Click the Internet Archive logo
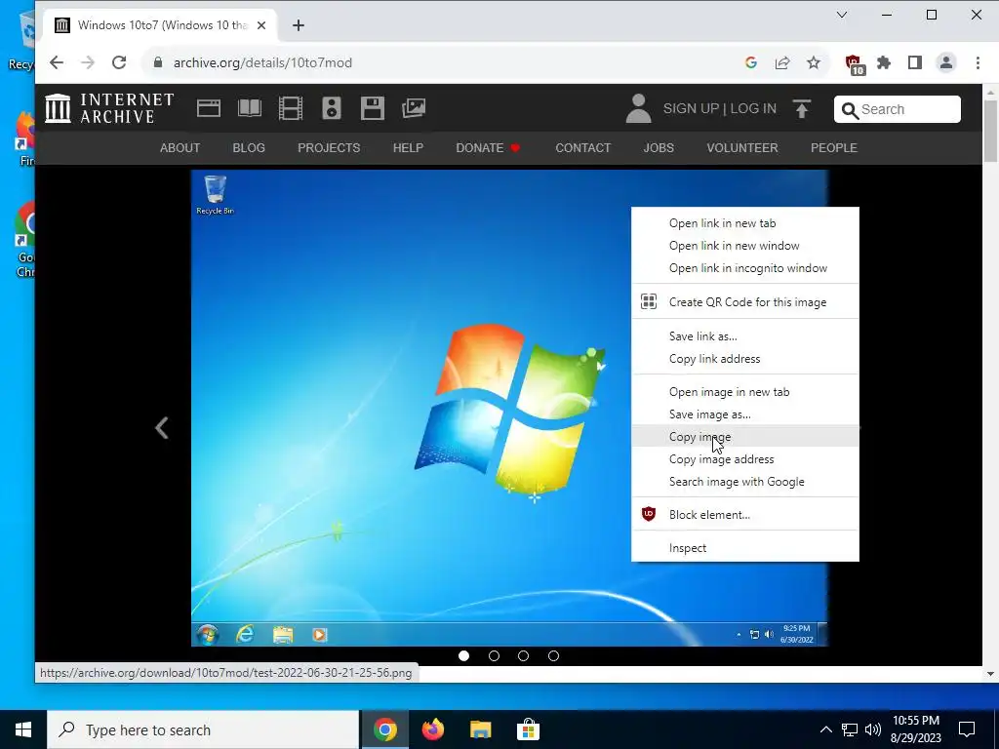This screenshot has height=749, width=999. 109,108
